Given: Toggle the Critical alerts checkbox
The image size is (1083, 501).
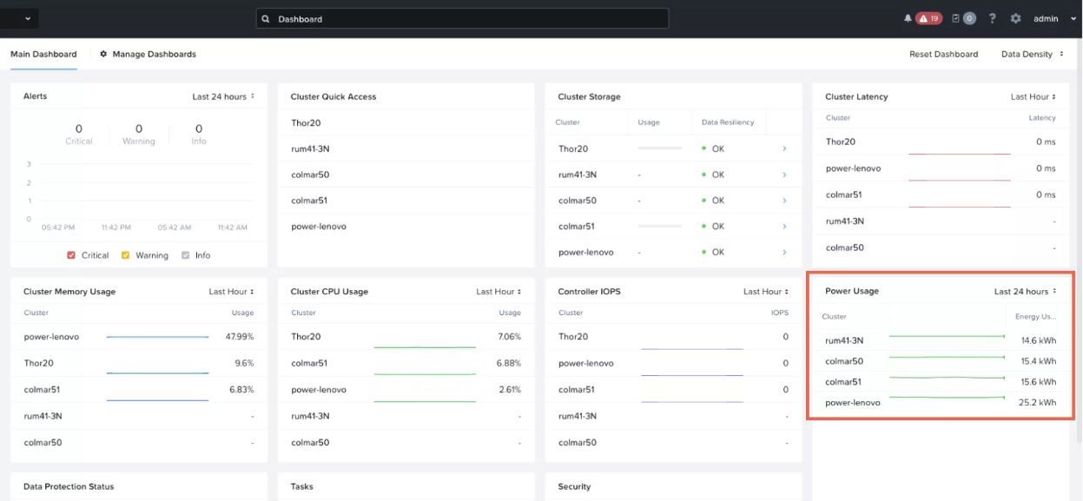Looking at the screenshot, I should tap(71, 255).
